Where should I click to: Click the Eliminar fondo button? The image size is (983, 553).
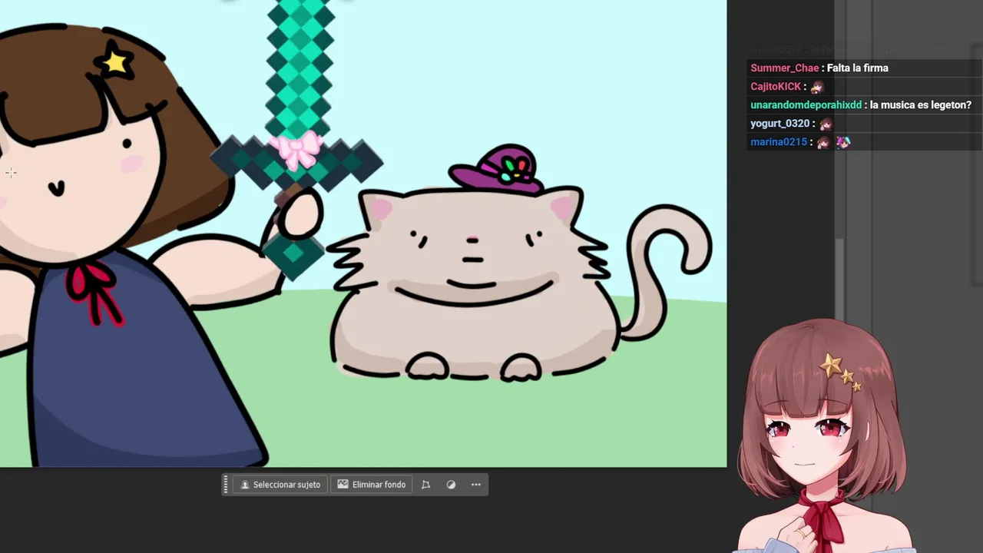372,485
